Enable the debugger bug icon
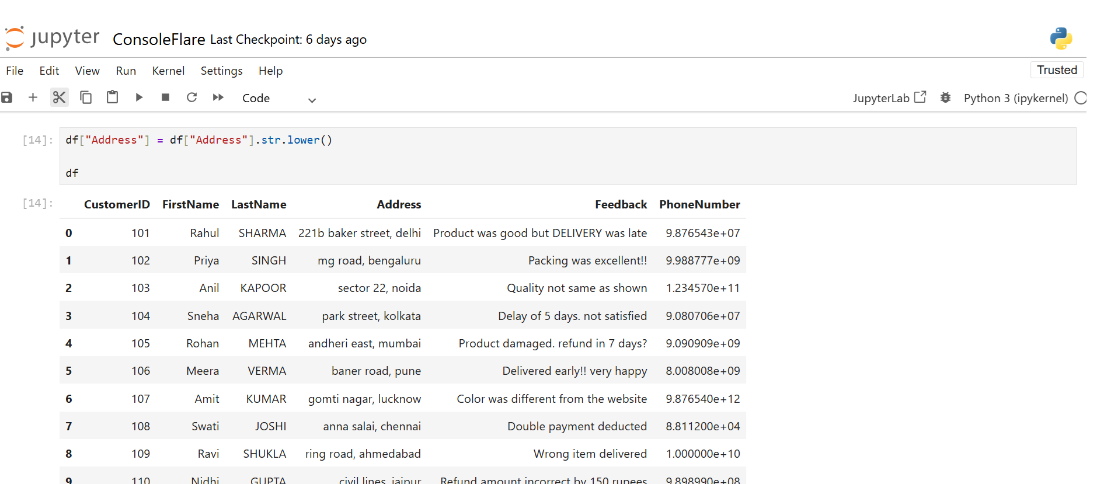This screenshot has width=1097, height=484. 945,98
